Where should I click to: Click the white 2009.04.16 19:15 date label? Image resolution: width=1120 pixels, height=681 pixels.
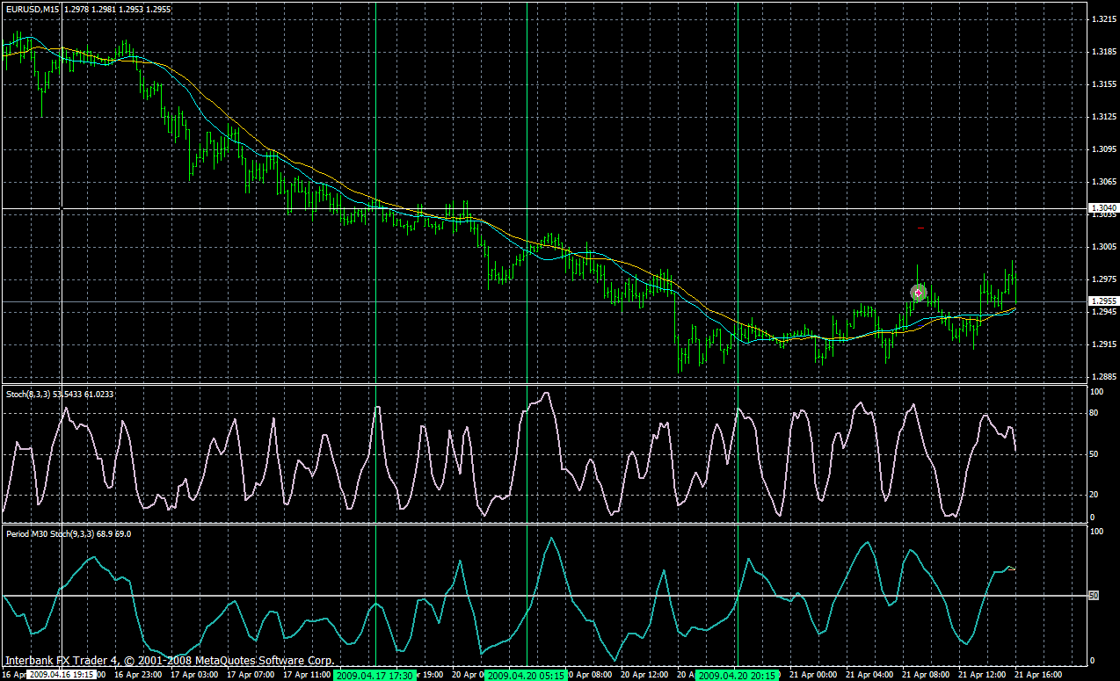coord(61,675)
